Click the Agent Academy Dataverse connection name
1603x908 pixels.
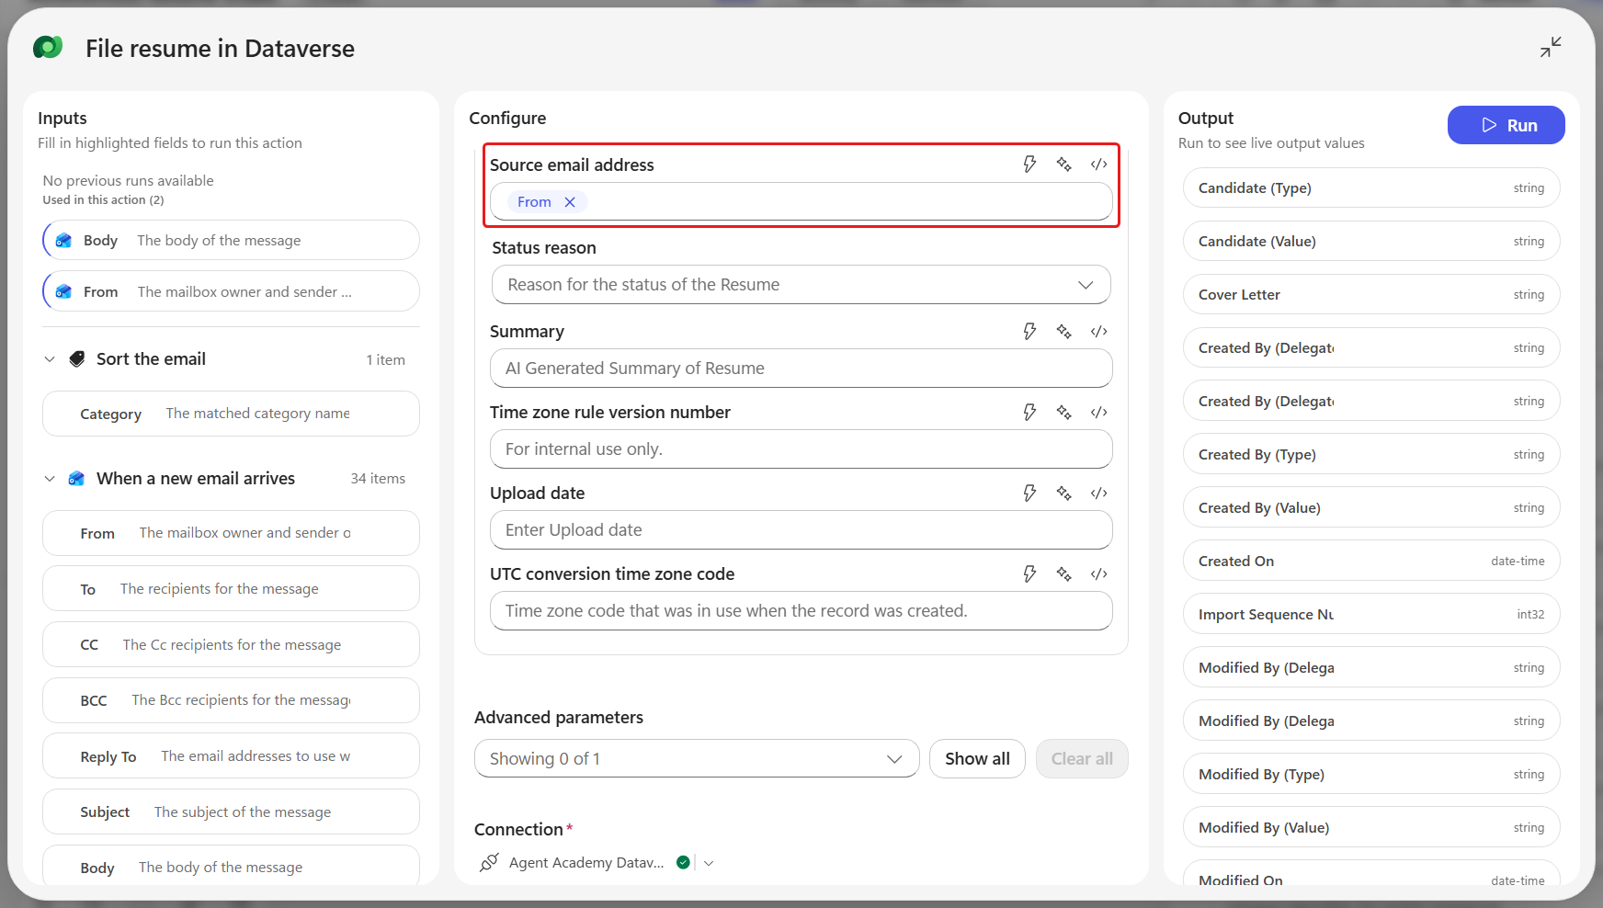pyautogui.click(x=586, y=862)
